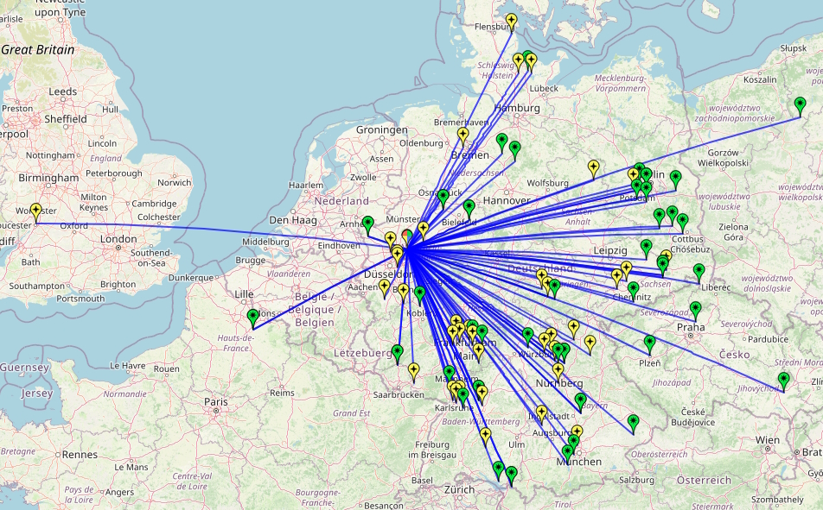The height and width of the screenshot is (510, 823).
Task: Click the green marker above Koblenz
Action: click(420, 294)
